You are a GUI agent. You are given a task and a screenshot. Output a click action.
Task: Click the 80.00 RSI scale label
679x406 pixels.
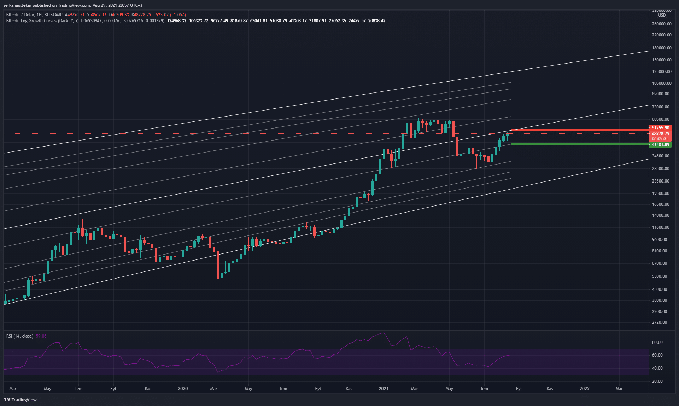pyautogui.click(x=657, y=342)
